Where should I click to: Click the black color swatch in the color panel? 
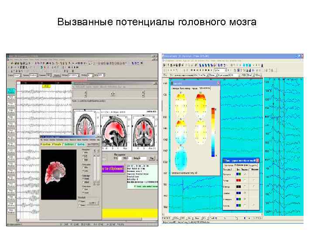point(239,187)
